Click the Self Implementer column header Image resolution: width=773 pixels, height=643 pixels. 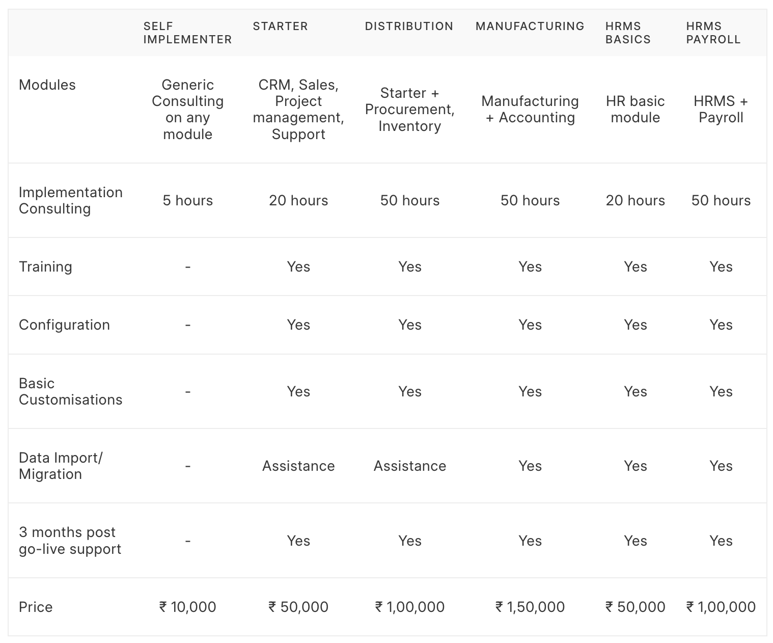187,33
